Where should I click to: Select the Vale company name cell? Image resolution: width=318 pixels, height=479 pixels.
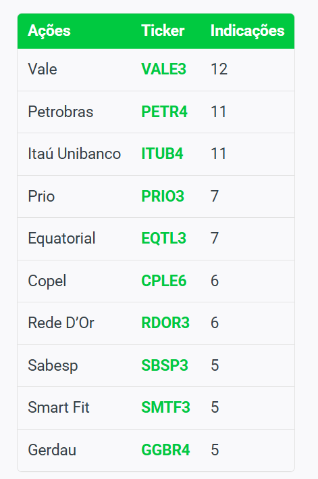tap(43, 69)
